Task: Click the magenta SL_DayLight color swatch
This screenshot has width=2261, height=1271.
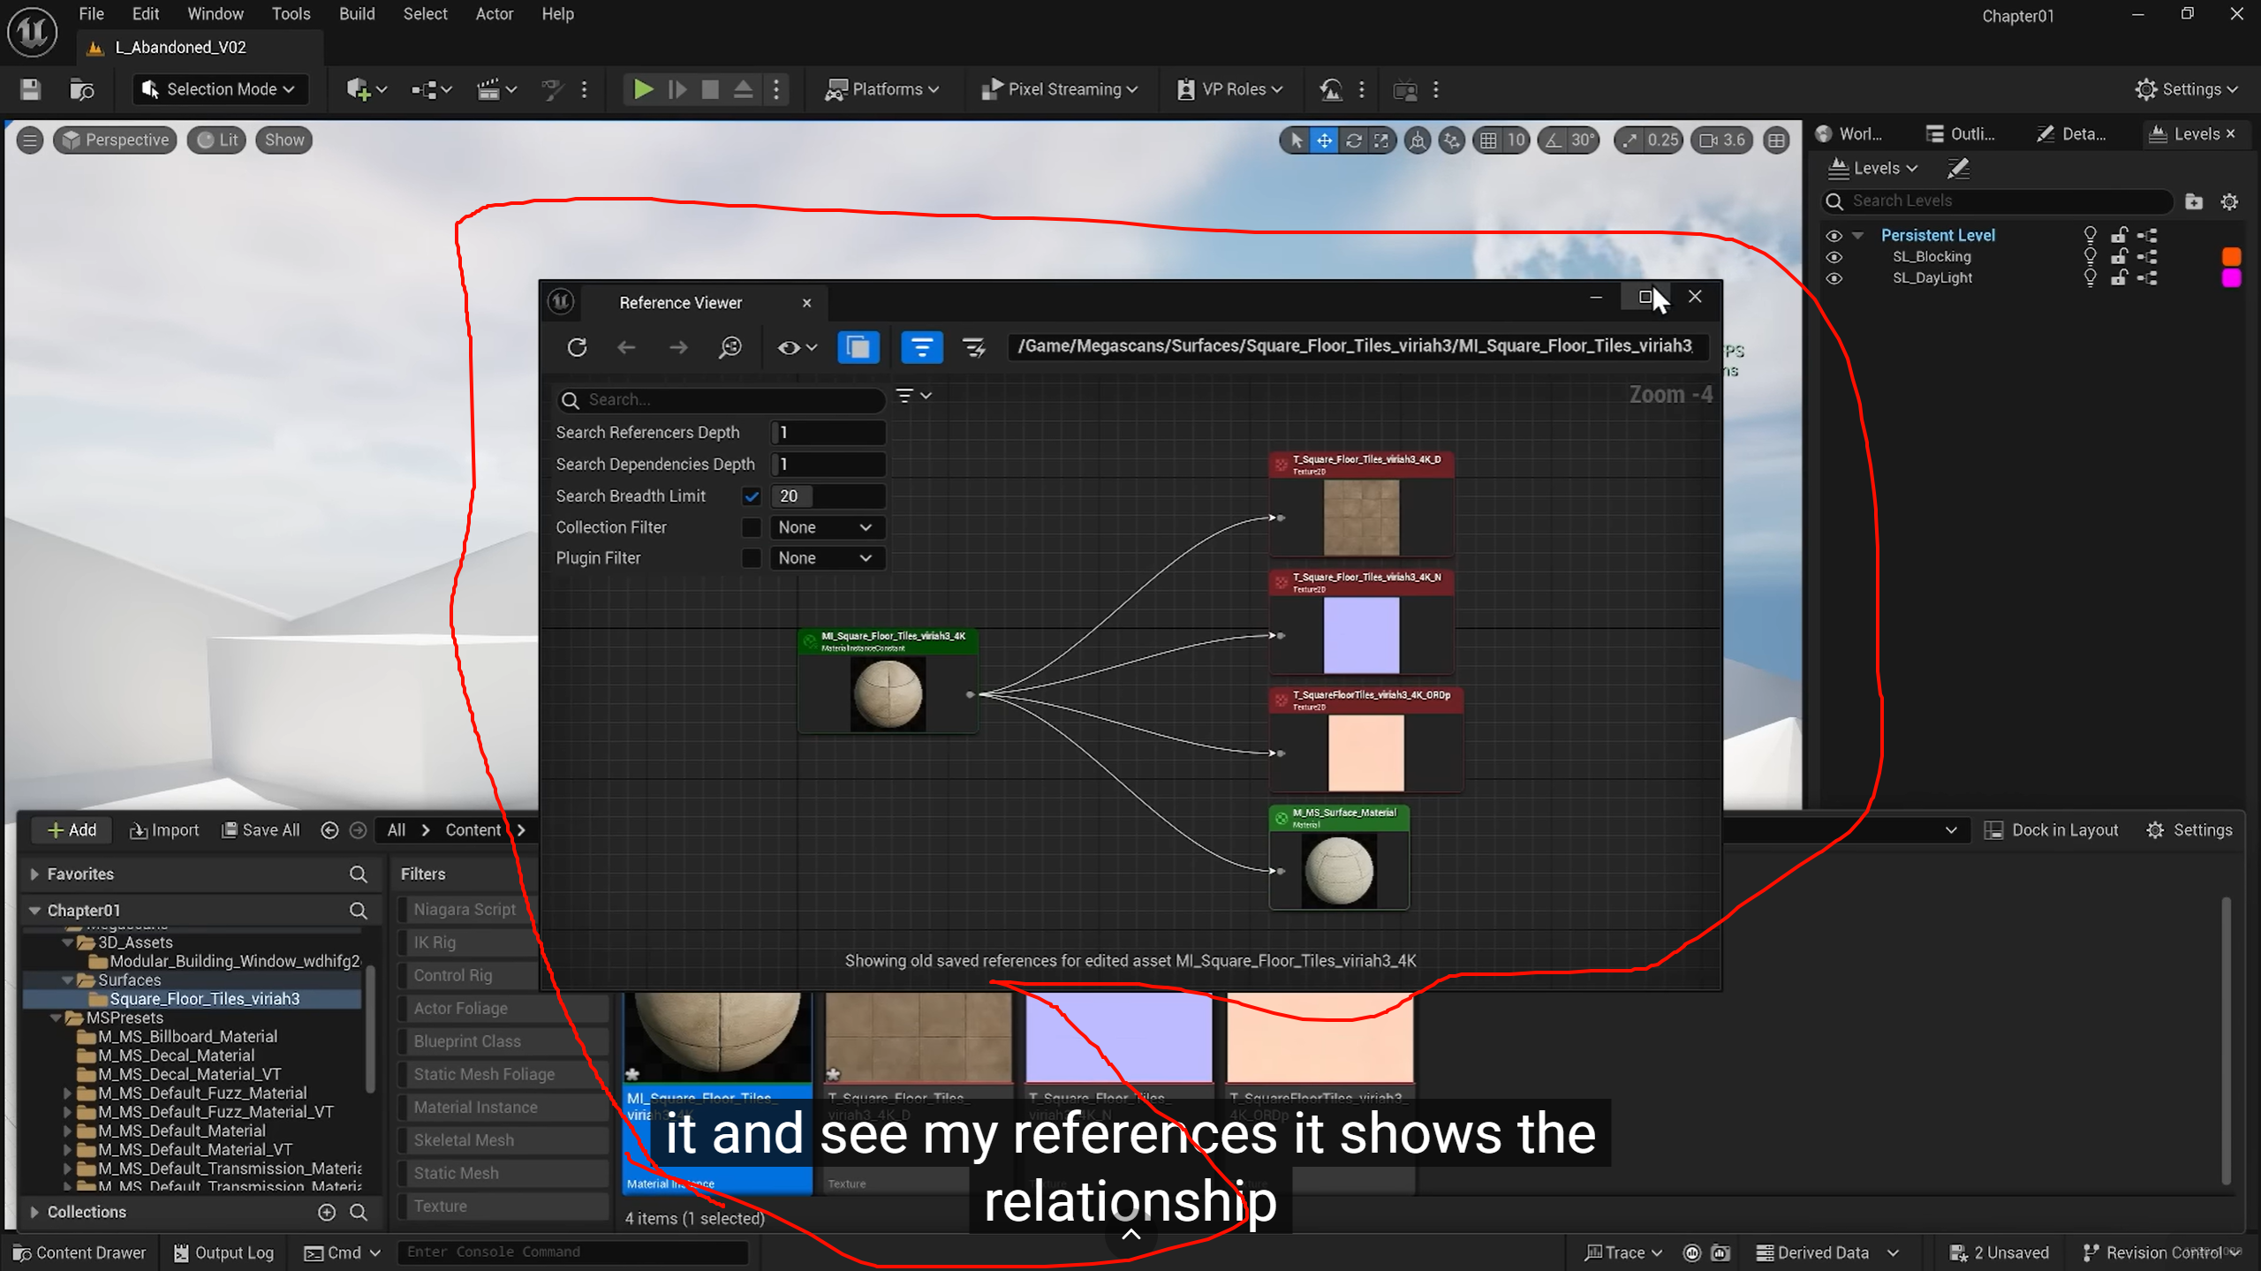Action: (x=2230, y=278)
